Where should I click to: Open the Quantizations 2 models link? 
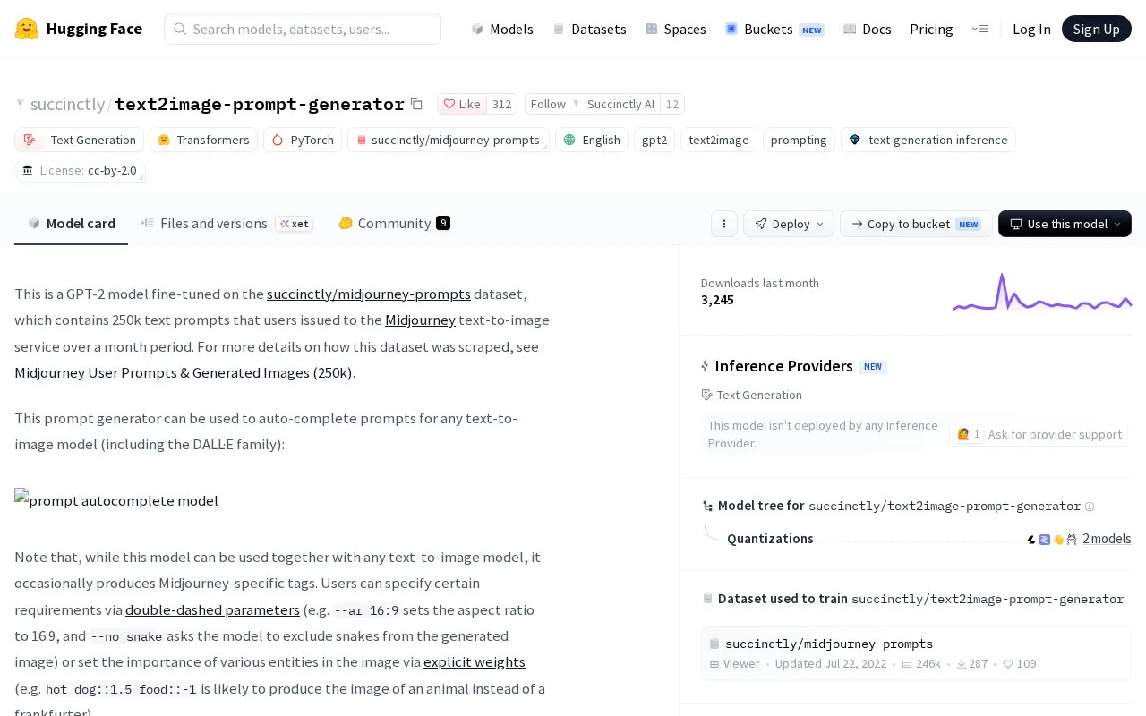coord(1107,539)
